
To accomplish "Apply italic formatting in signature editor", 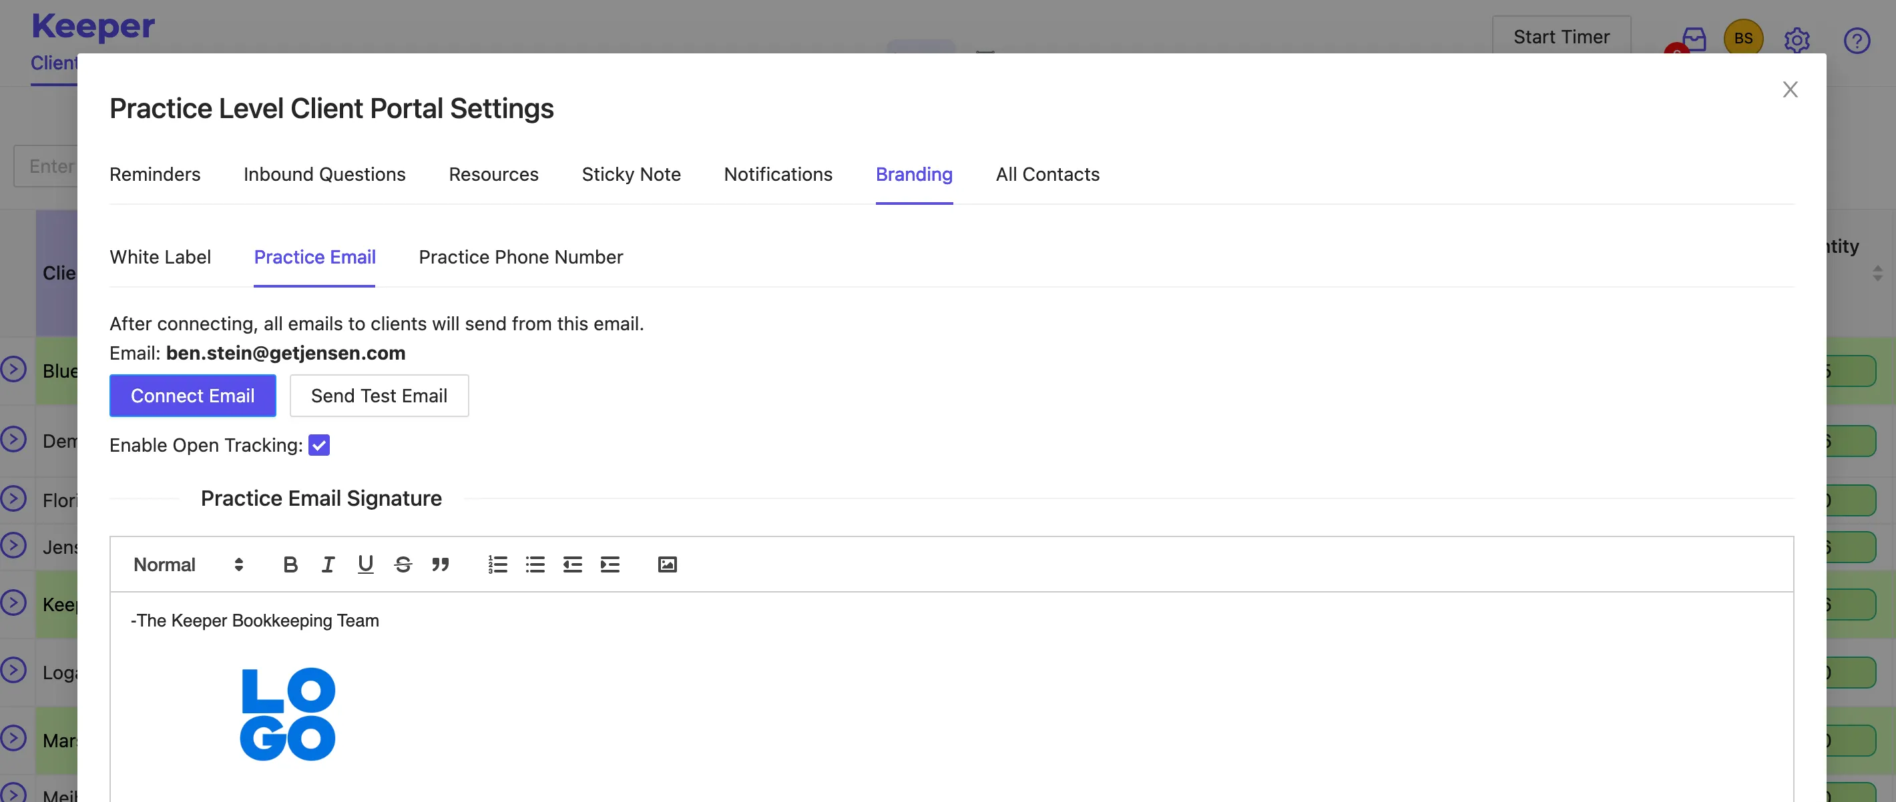I will [328, 564].
